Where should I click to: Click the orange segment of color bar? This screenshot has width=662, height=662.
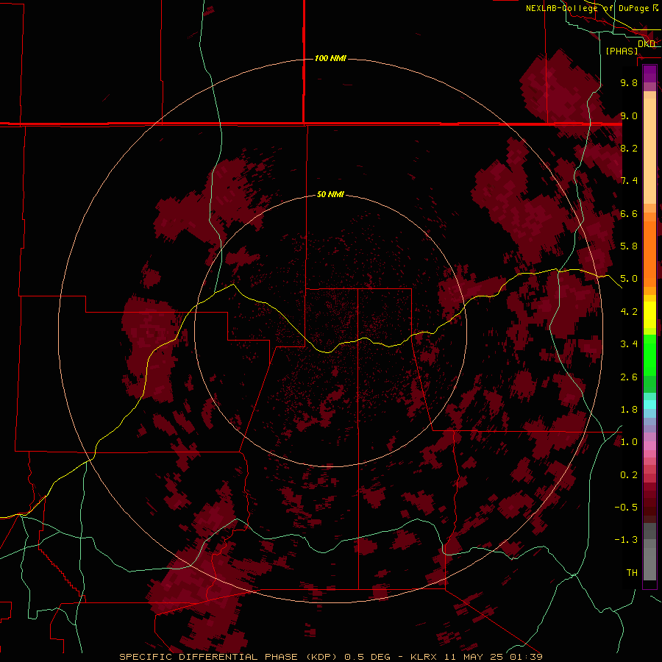pyautogui.click(x=649, y=253)
